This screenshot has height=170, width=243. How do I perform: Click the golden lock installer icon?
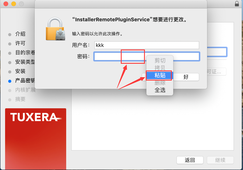55,29
